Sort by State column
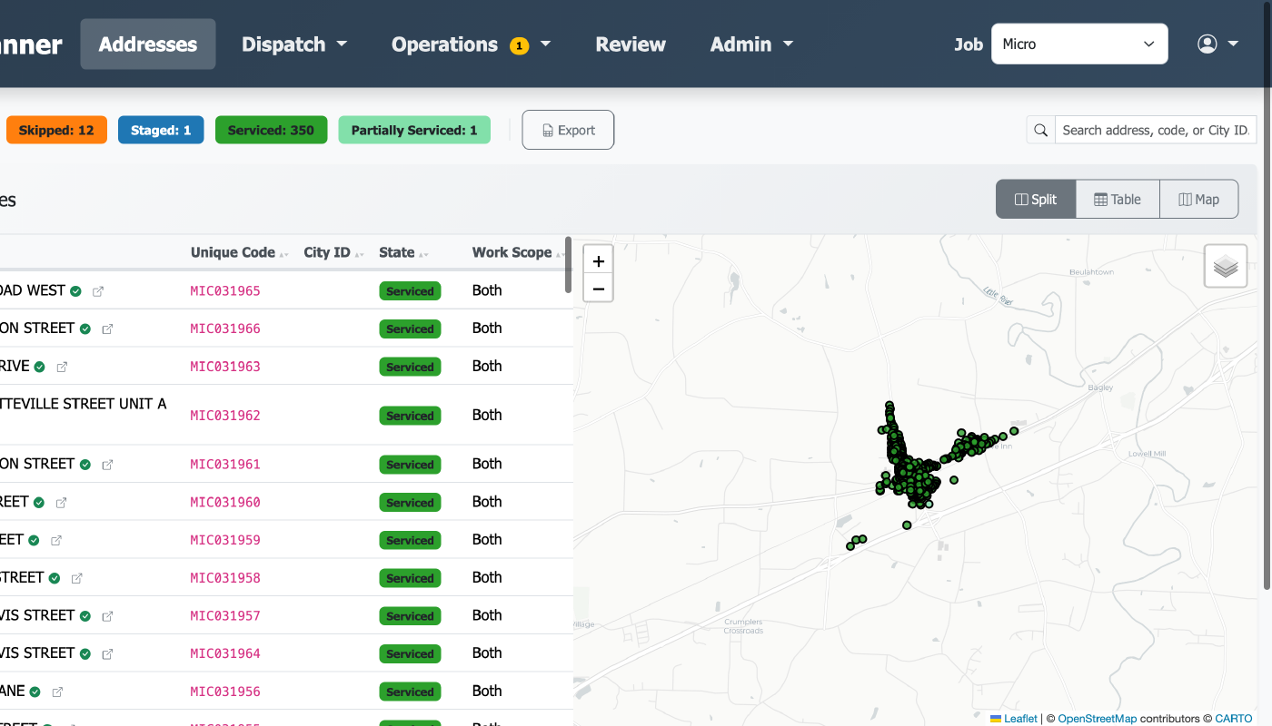Image resolution: width=1272 pixels, height=726 pixels. click(403, 253)
